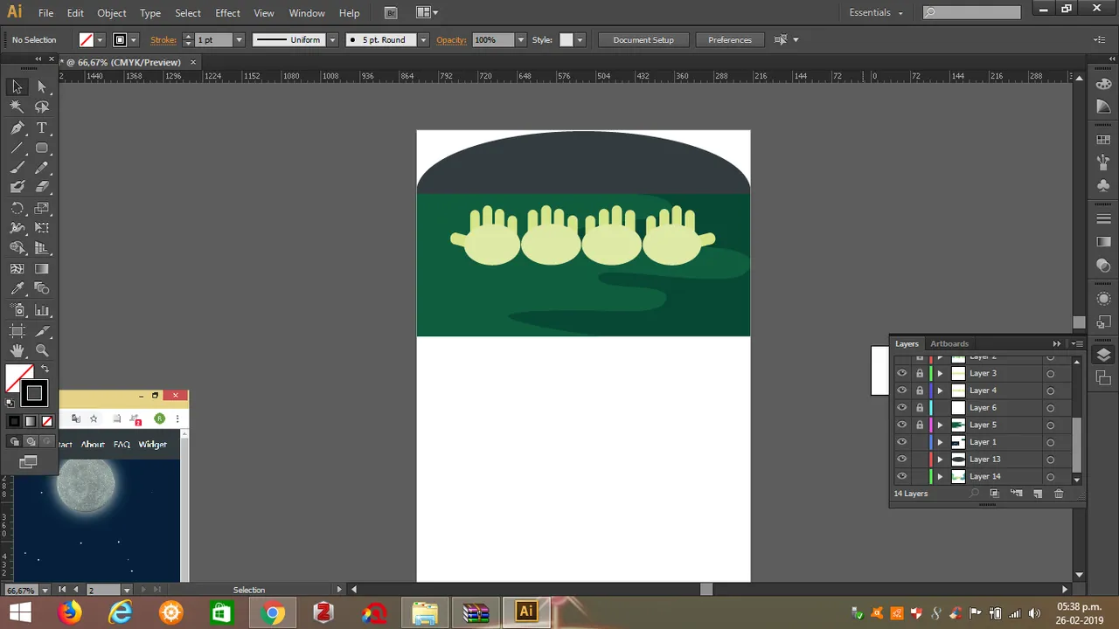Click the Stroke swatch in the Tools panel
1119x629 pixels.
pyautogui.click(x=34, y=393)
